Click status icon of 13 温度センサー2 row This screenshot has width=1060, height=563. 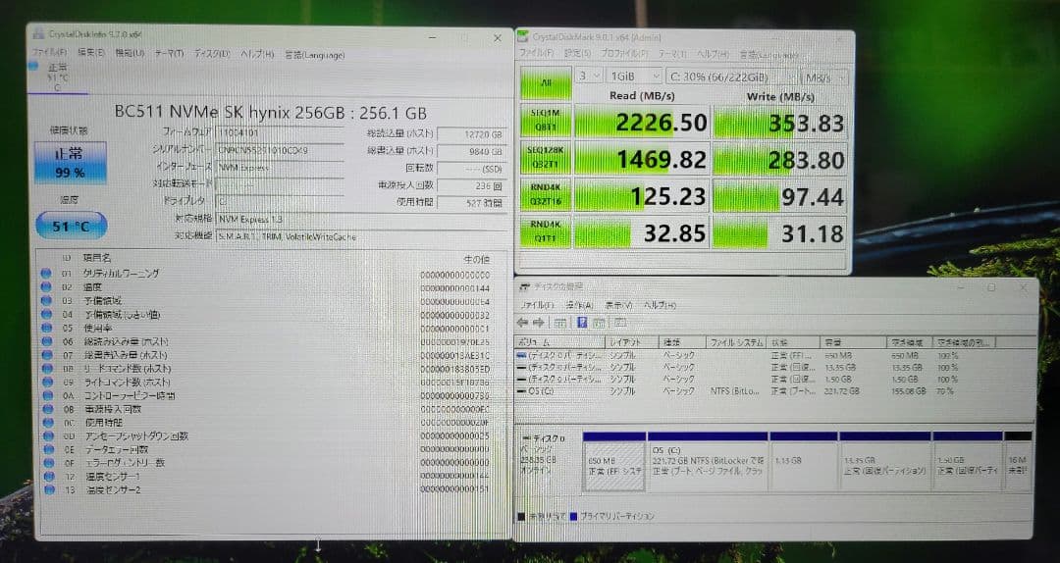(49, 489)
